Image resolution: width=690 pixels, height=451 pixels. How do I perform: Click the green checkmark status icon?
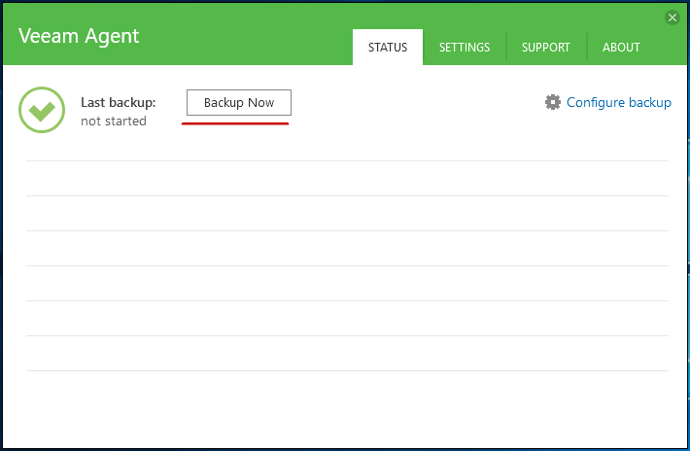click(42, 110)
